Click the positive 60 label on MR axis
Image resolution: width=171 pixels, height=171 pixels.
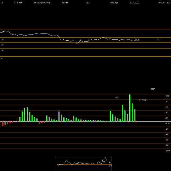[167, 107]
